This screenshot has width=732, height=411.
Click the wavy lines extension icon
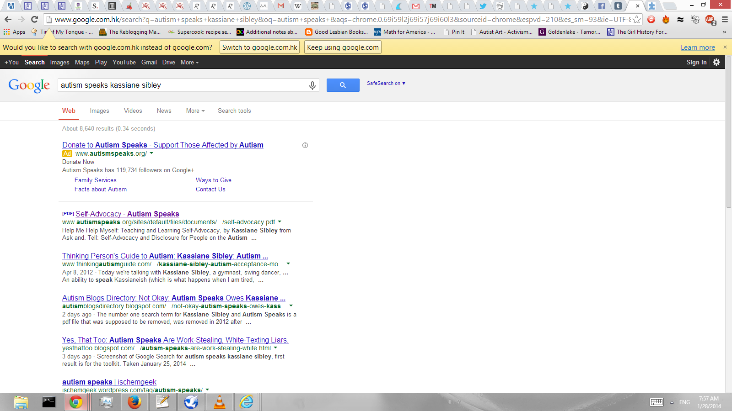pos(680,20)
